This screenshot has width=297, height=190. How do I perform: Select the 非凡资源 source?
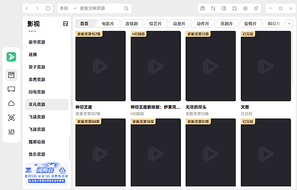point(46,104)
